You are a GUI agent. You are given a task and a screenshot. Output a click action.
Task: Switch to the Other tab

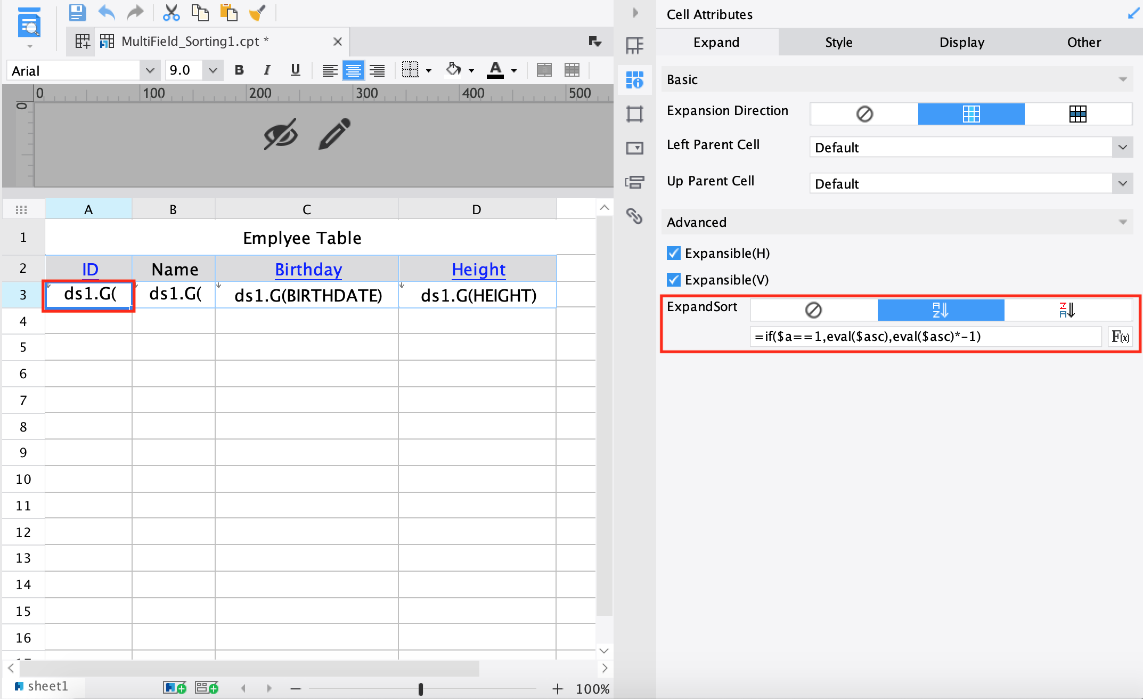(x=1084, y=42)
